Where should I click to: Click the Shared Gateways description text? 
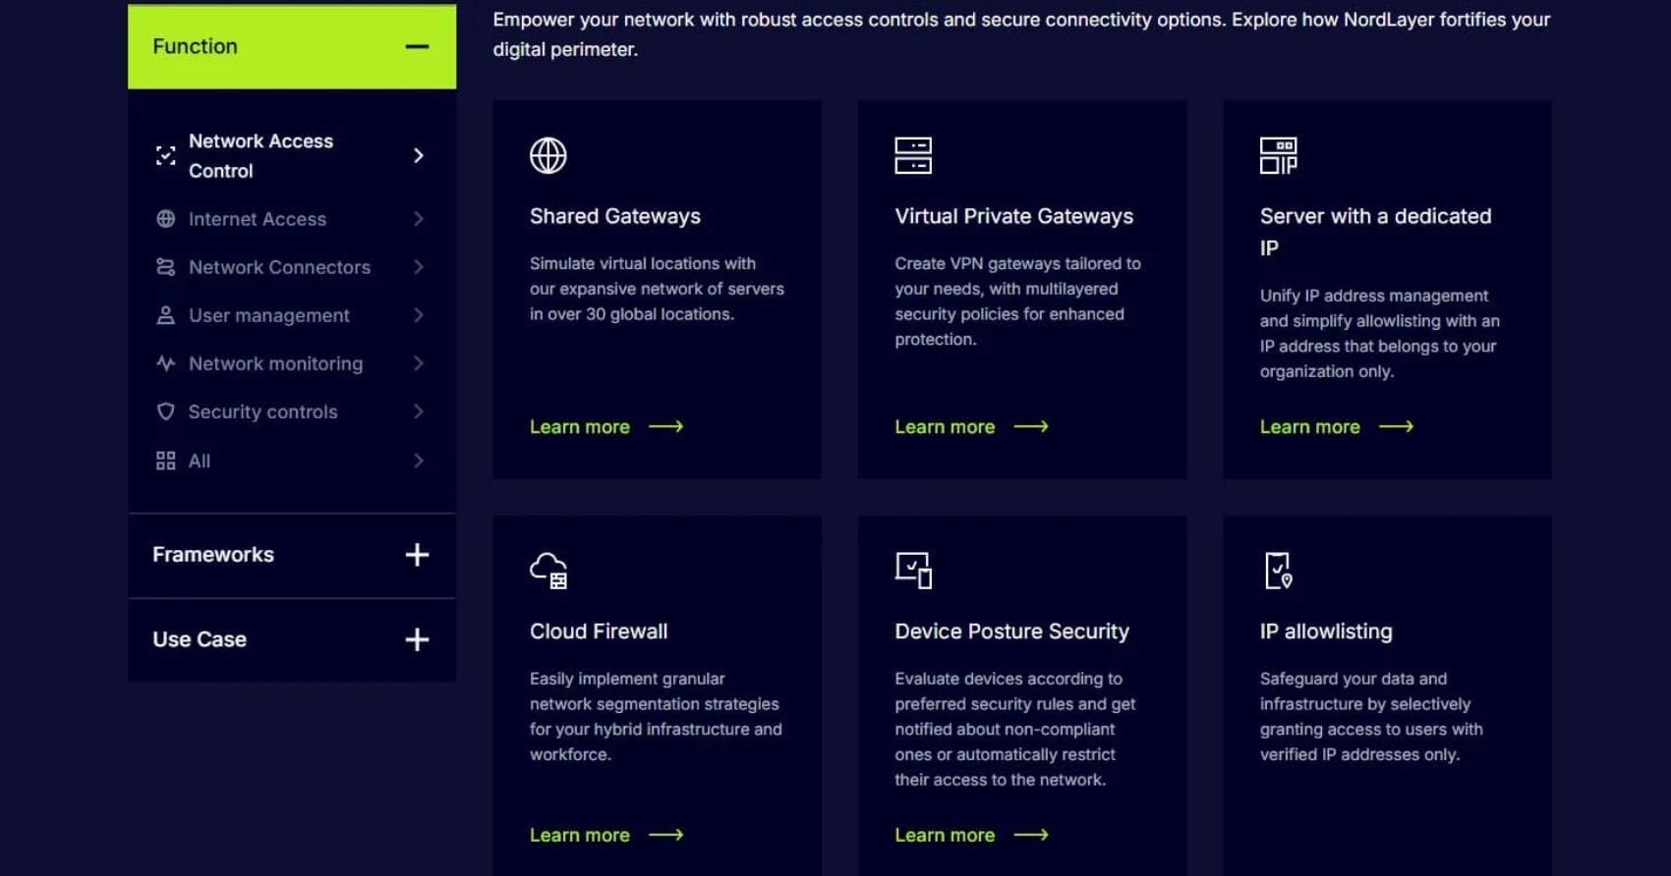click(x=657, y=289)
